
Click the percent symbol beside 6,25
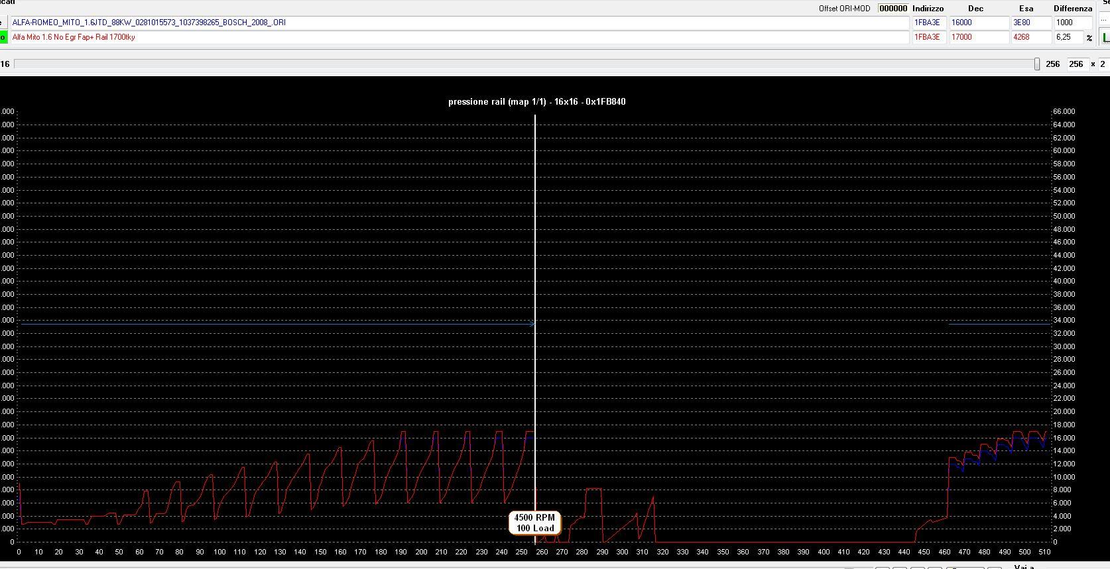click(1089, 38)
